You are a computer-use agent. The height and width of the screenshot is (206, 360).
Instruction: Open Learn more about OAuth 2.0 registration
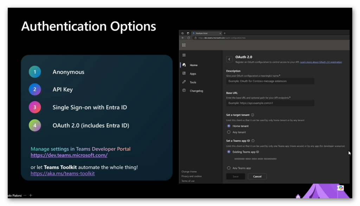(x=321, y=62)
